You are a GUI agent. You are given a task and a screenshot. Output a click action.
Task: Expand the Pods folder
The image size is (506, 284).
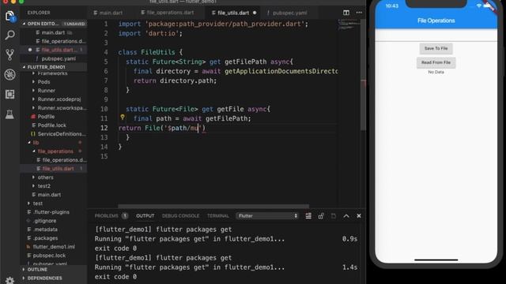43,82
